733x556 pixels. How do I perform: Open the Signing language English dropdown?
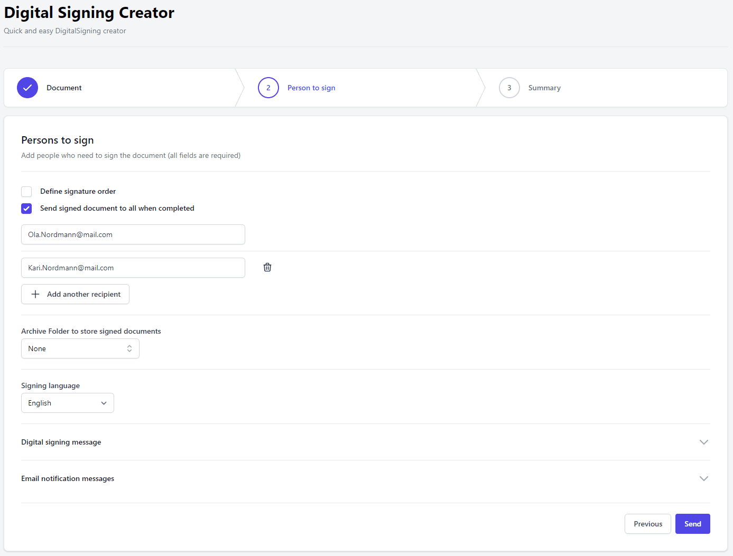click(68, 403)
